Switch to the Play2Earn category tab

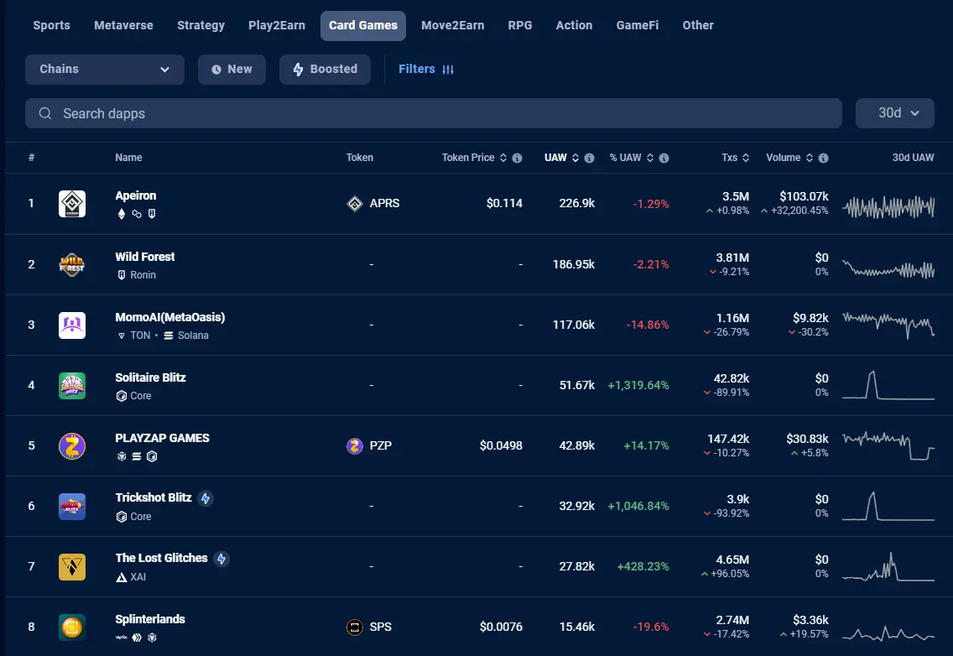click(x=277, y=25)
